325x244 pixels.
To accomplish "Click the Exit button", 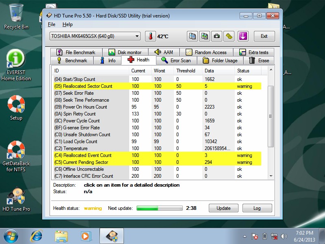I will (264, 36).
